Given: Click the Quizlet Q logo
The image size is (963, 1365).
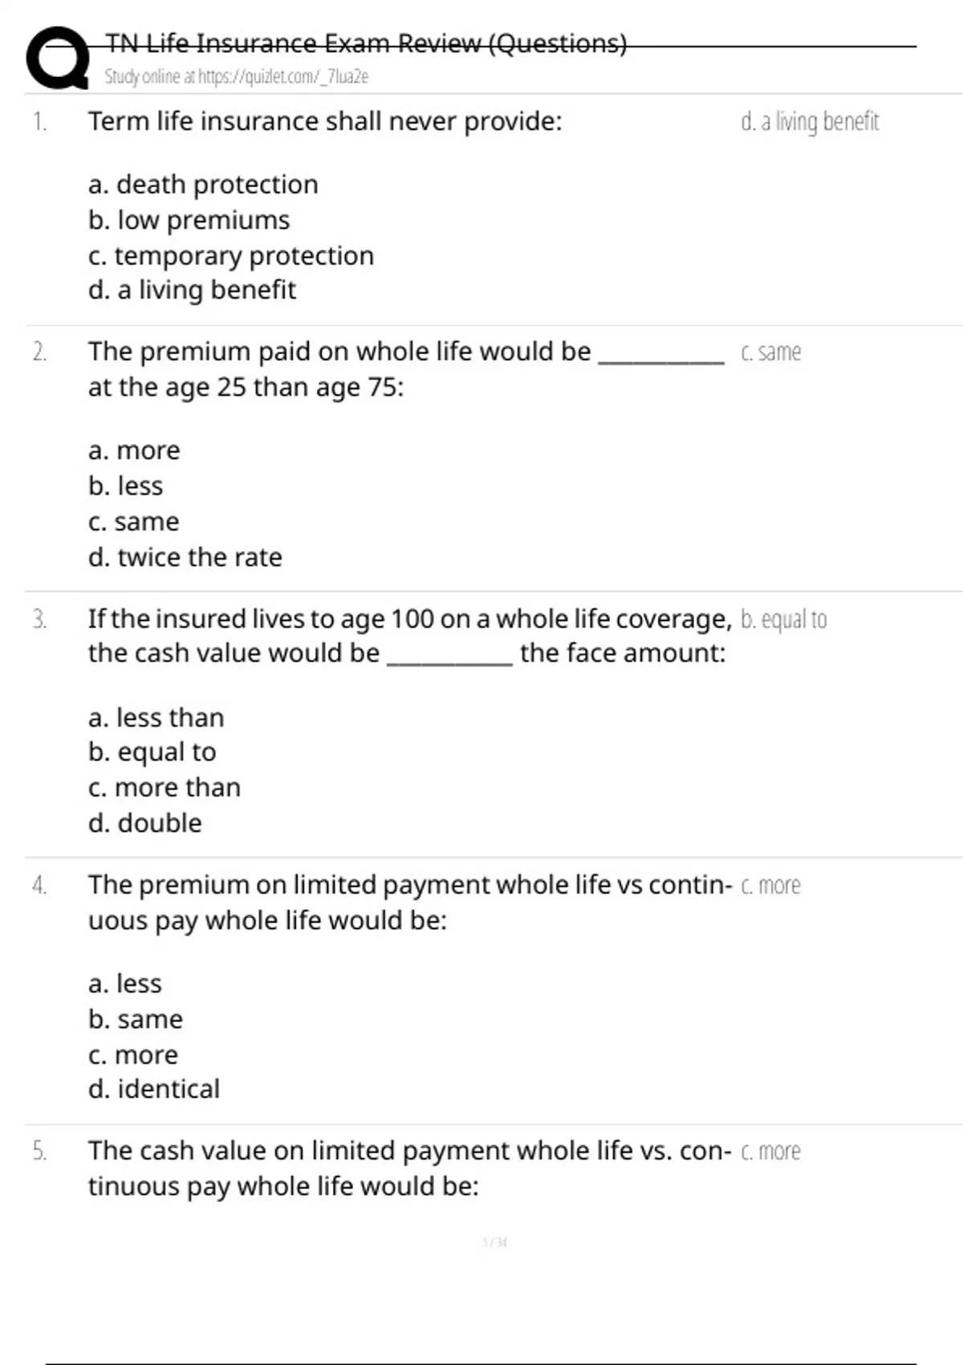Looking at the screenshot, I should pyautogui.click(x=58, y=58).
